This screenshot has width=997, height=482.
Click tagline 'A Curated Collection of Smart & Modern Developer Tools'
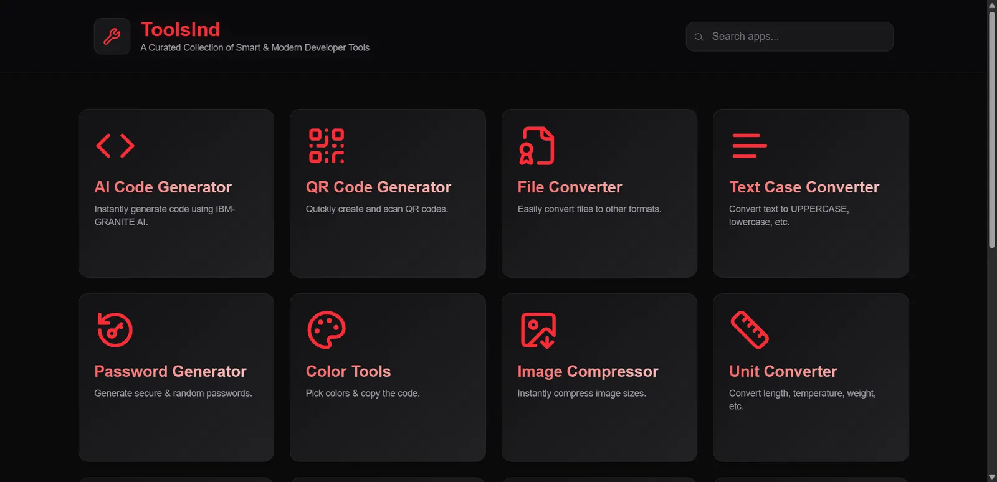point(255,48)
